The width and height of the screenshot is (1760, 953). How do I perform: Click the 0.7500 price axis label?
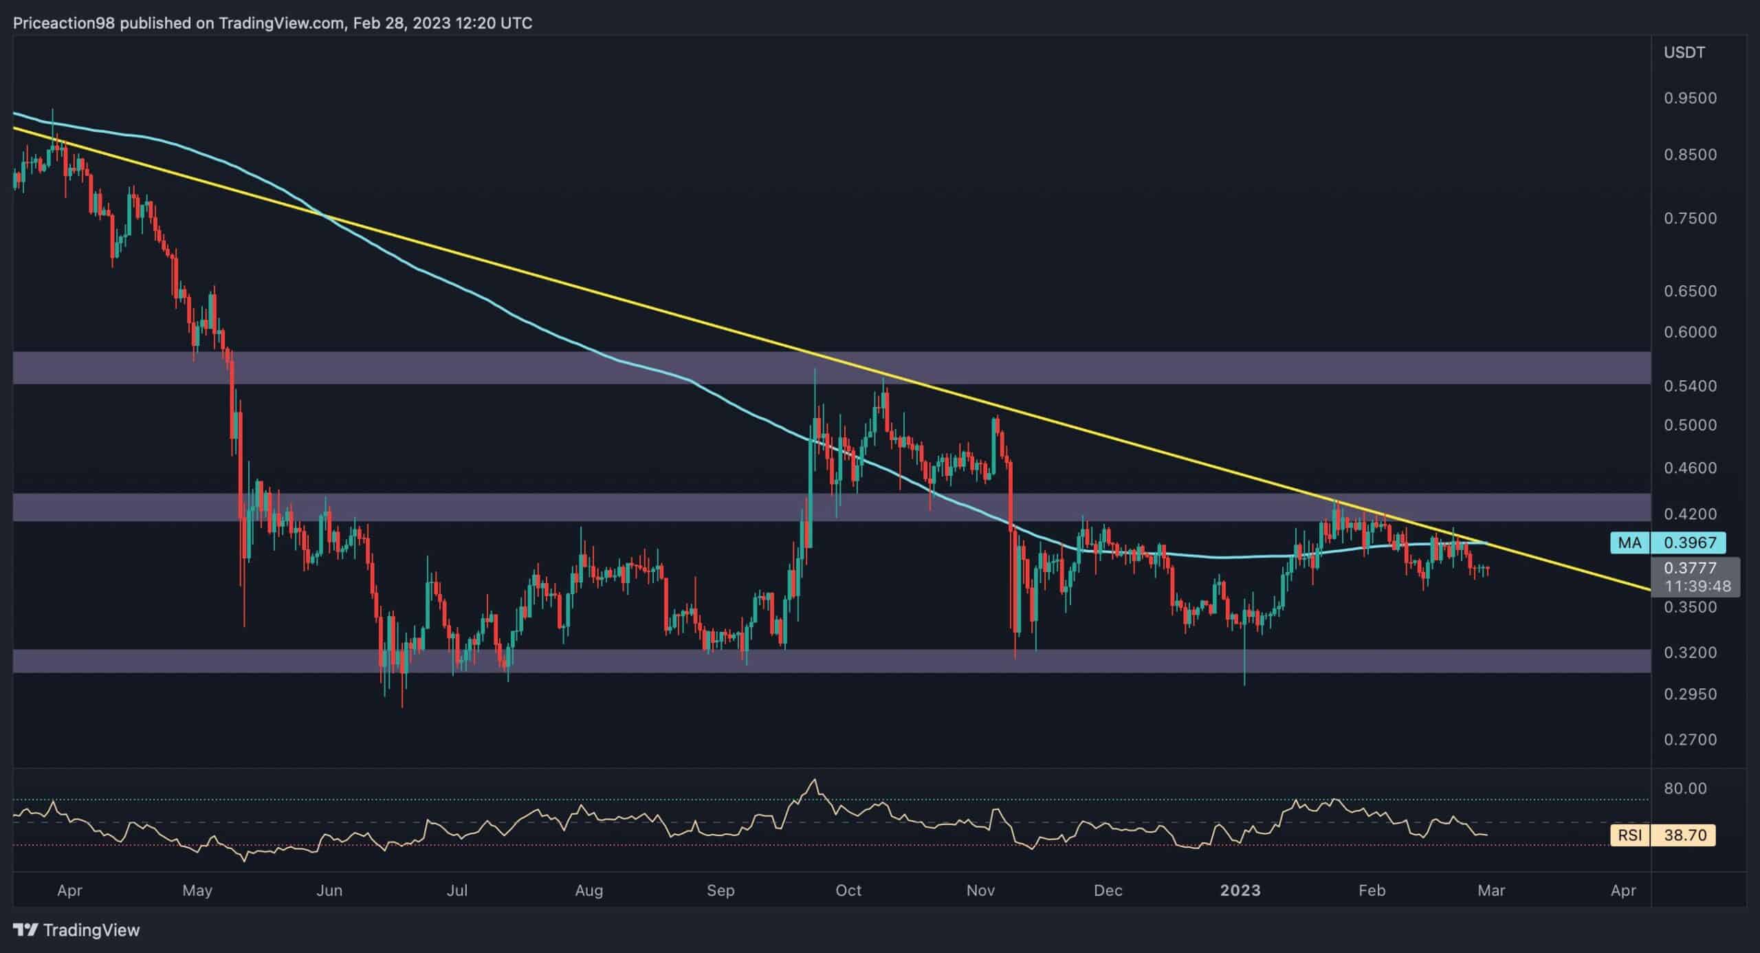(1690, 219)
